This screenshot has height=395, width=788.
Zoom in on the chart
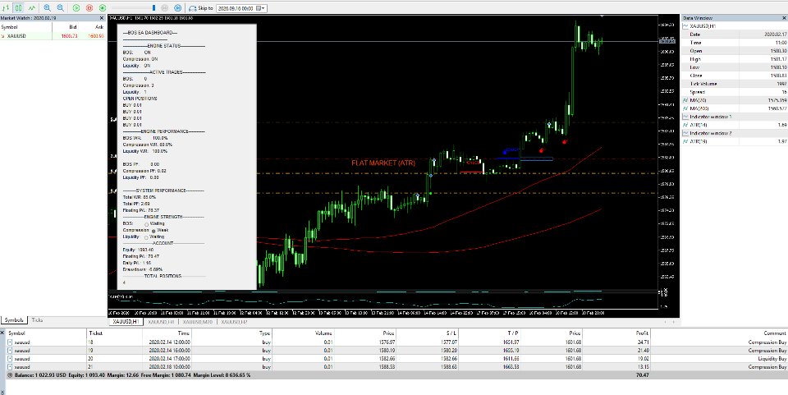(x=48, y=8)
